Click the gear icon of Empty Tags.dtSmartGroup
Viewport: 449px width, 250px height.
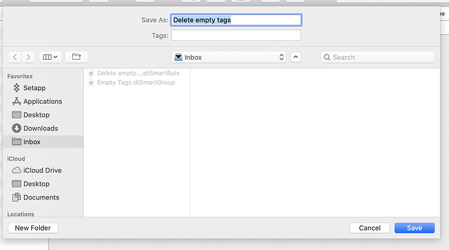91,83
